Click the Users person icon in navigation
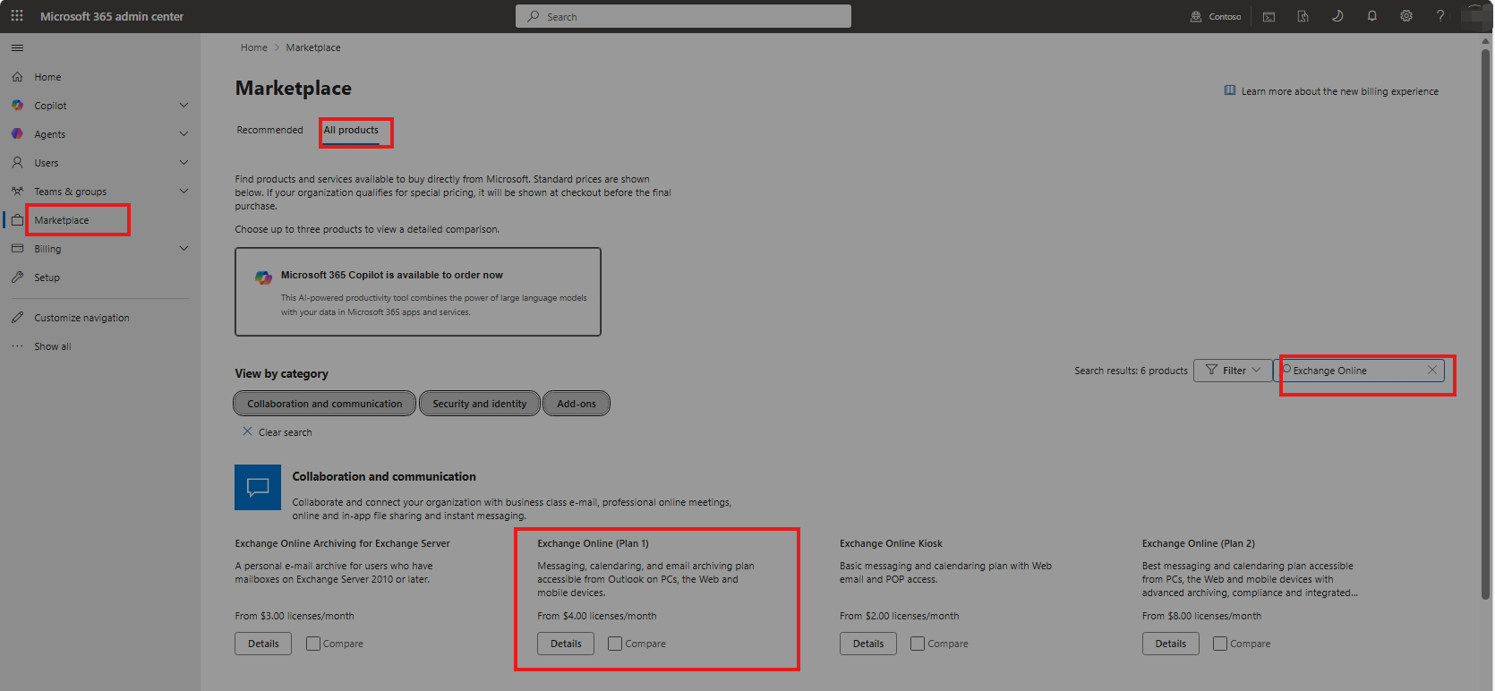This screenshot has width=1495, height=691. pyautogui.click(x=17, y=163)
